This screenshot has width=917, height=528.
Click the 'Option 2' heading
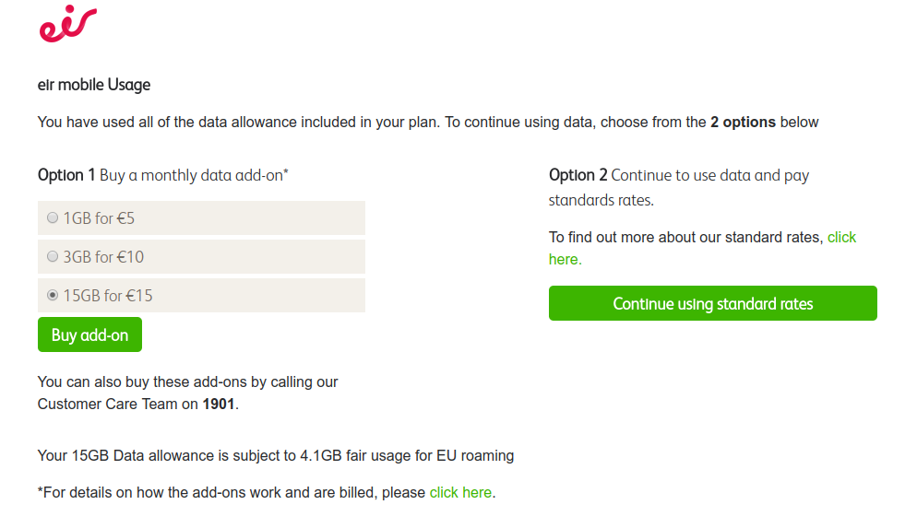point(578,175)
